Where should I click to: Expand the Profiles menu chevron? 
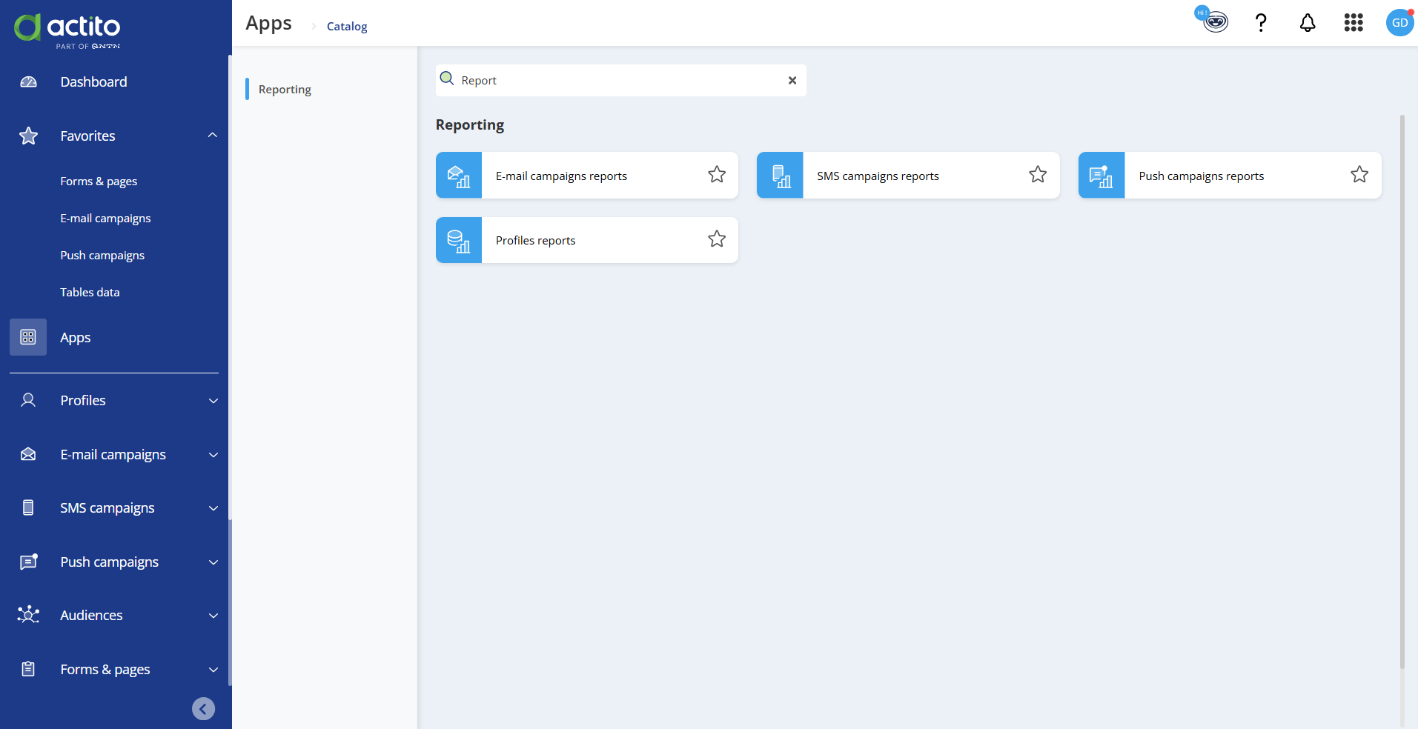click(213, 401)
